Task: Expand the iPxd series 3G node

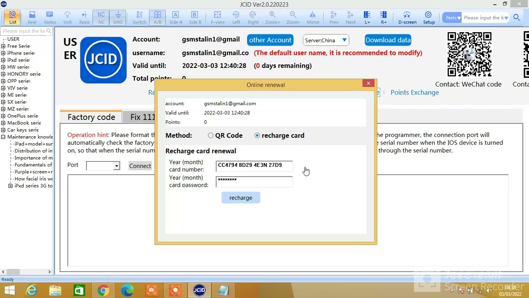Action: [x=10, y=186]
